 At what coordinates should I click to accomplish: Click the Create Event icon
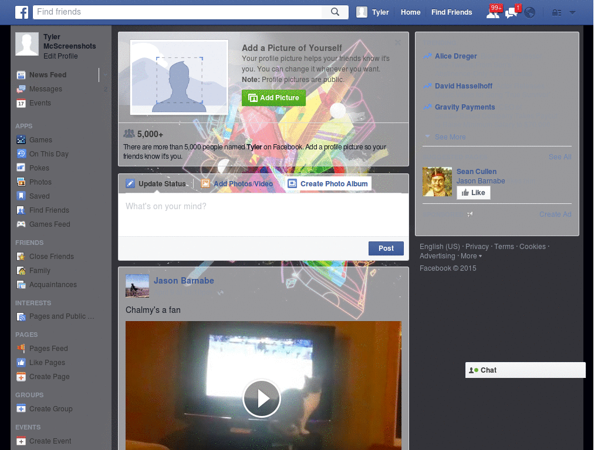(21, 441)
